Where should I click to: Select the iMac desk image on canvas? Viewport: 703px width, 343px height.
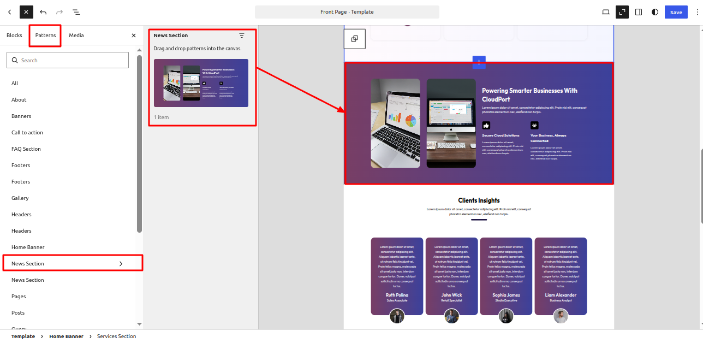(451, 123)
